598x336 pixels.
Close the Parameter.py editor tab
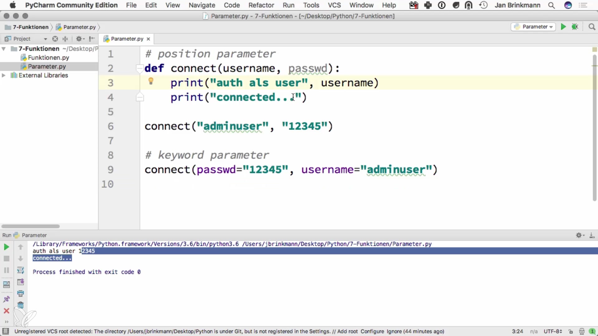coord(148,39)
